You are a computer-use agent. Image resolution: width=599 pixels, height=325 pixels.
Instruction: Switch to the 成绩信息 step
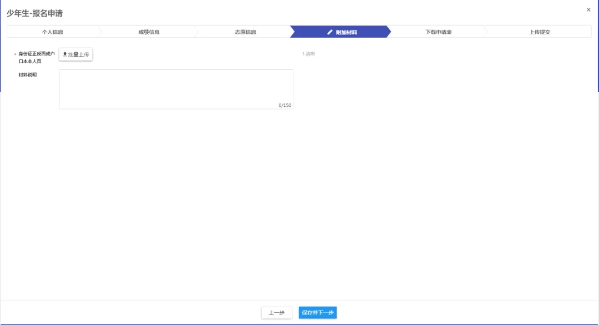(149, 32)
